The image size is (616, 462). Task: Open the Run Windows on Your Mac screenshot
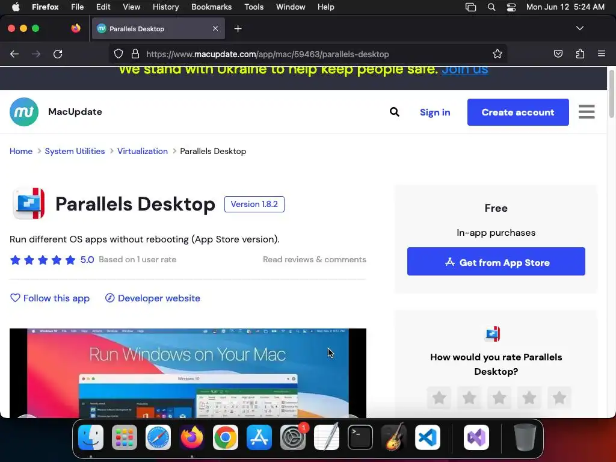tap(188, 373)
